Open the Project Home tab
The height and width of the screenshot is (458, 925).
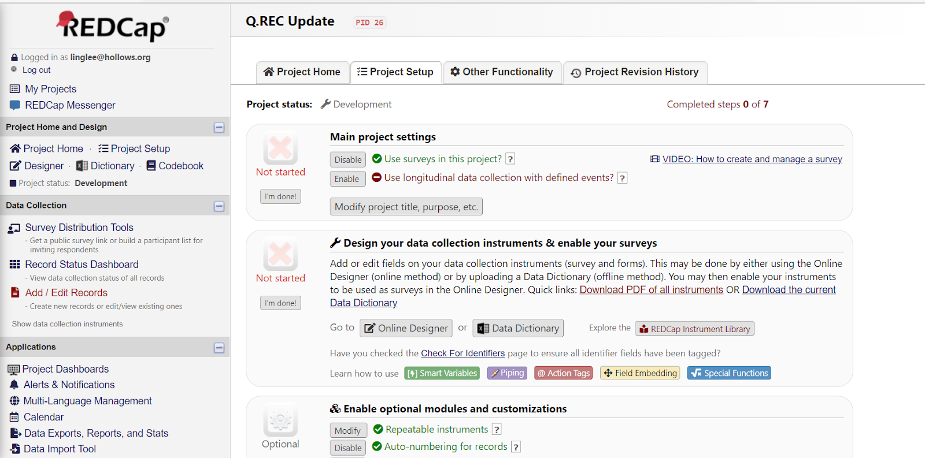click(302, 72)
